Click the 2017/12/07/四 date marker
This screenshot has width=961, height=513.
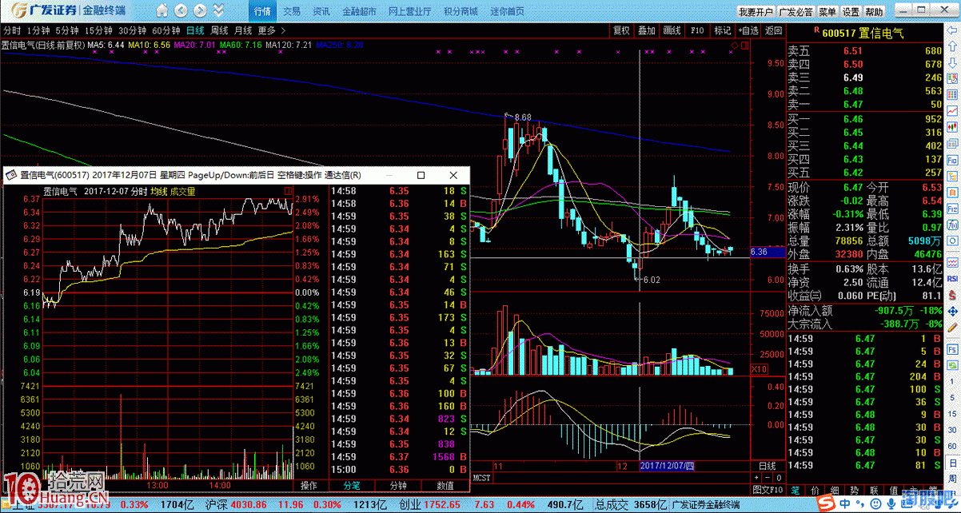668,466
